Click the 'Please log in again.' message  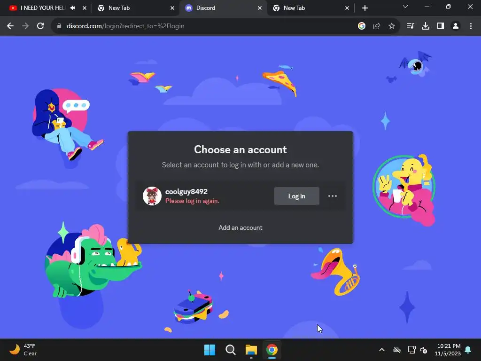[x=192, y=201]
